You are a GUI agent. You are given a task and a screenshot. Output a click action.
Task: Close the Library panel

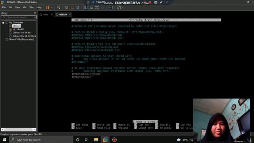35,13
